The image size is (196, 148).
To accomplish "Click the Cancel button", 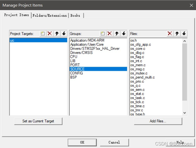I will [114, 142].
